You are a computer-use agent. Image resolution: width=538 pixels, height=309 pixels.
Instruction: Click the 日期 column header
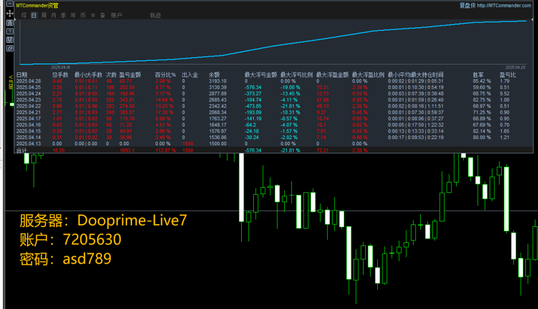pos(22,74)
